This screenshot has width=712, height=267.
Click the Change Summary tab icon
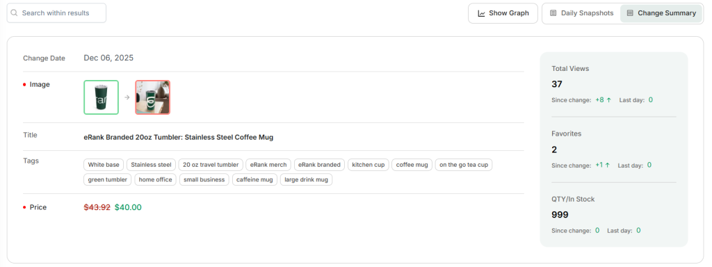630,13
